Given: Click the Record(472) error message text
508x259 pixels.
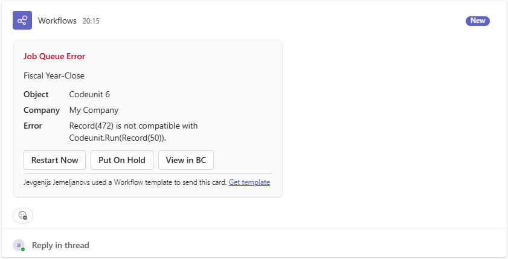Looking at the screenshot, I should [x=133, y=132].
